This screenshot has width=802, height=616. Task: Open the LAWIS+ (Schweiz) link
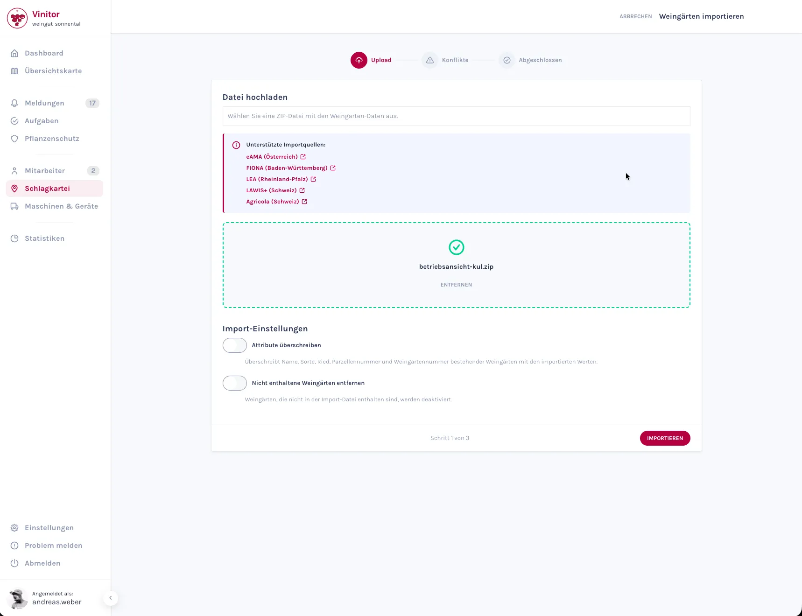pyautogui.click(x=271, y=190)
